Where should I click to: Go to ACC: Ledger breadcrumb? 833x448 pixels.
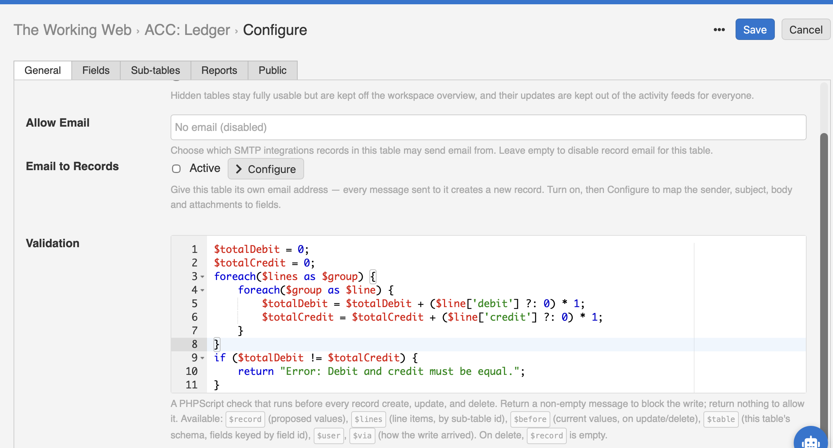[x=187, y=30]
